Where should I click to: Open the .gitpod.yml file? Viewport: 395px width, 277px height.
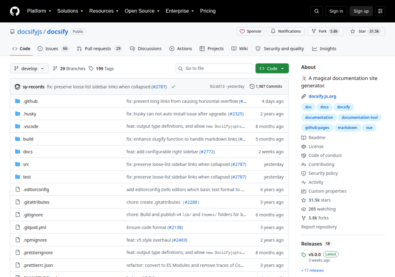pyautogui.click(x=34, y=227)
